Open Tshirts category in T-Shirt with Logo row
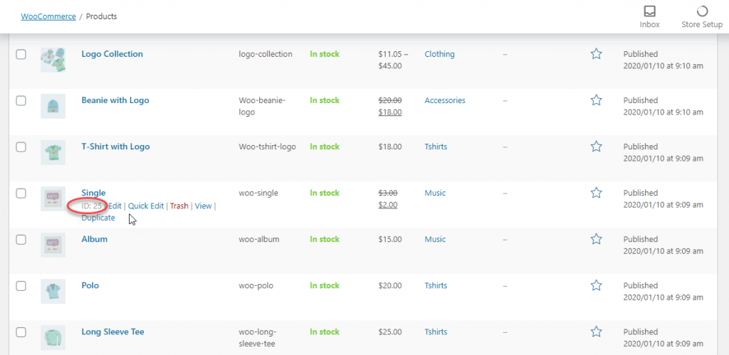 tap(436, 147)
